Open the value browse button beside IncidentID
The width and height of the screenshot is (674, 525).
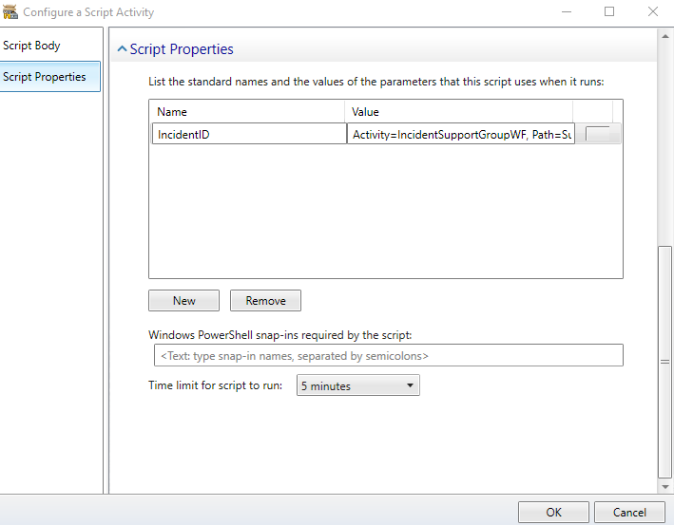pyautogui.click(x=598, y=134)
